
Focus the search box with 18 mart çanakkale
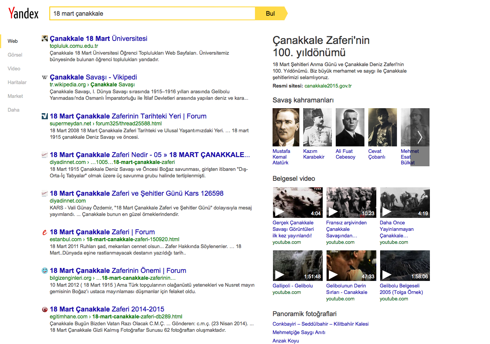[x=152, y=13]
